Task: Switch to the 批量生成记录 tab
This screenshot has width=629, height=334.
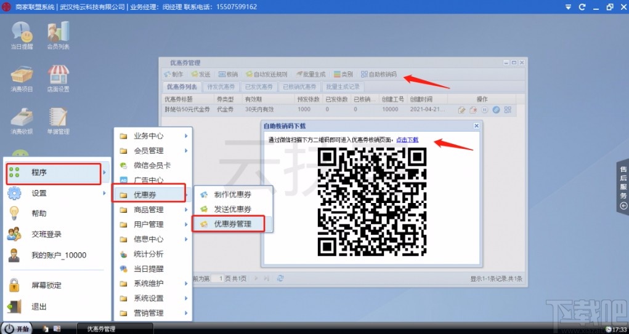Action: click(x=343, y=87)
